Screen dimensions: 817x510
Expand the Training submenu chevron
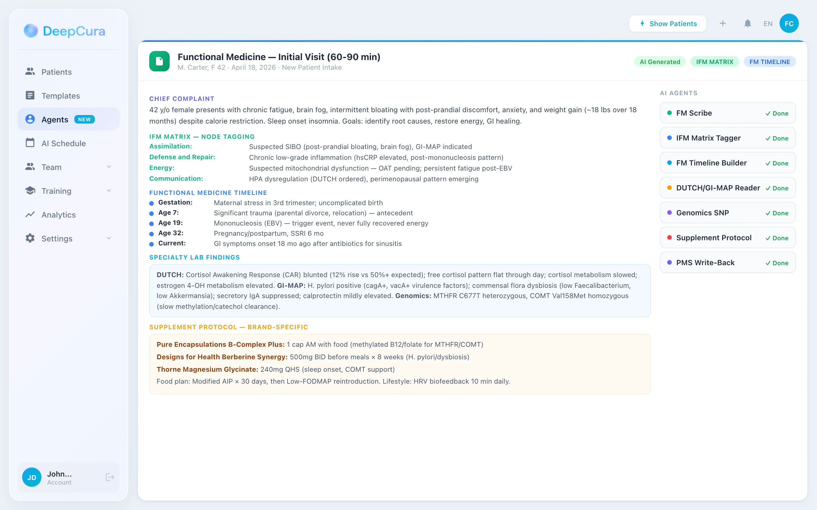tap(109, 191)
